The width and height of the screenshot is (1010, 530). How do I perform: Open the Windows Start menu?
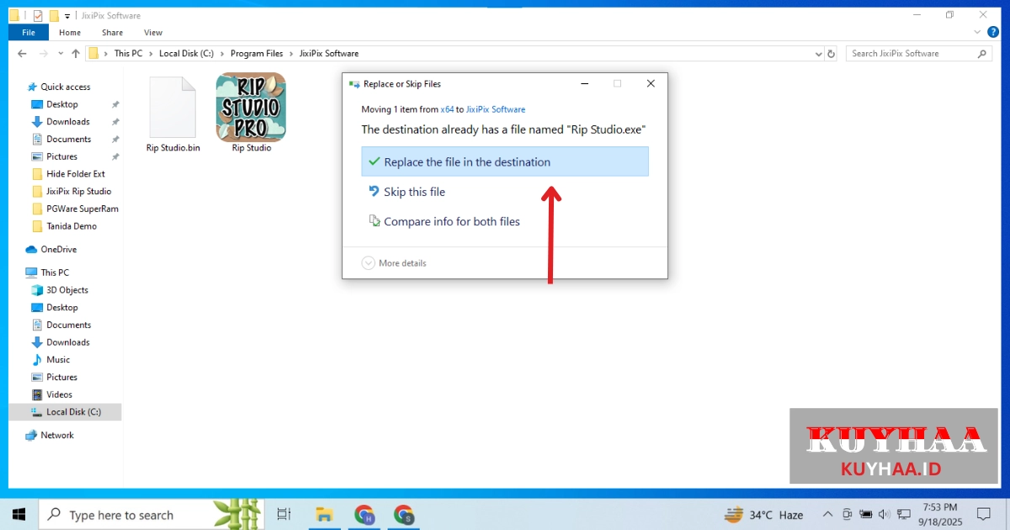click(x=19, y=514)
